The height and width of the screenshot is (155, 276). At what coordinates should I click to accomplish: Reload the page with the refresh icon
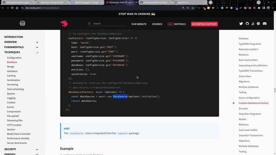tap(12, 8)
